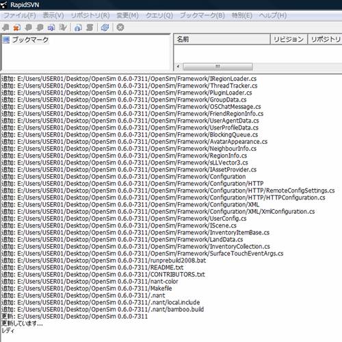This screenshot has width=342, height=342.
Task: Click the log line for Makefile
Action: coord(87,289)
